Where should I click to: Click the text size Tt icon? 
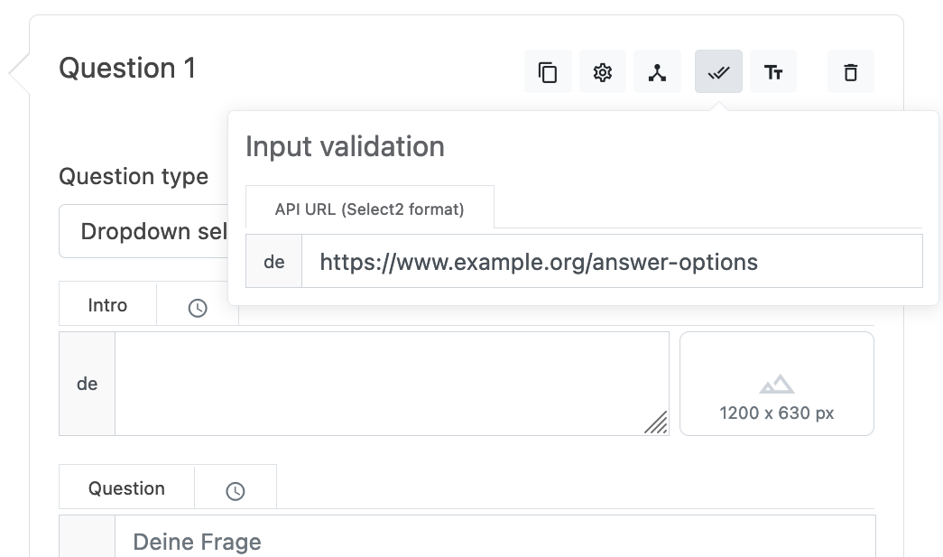(773, 72)
